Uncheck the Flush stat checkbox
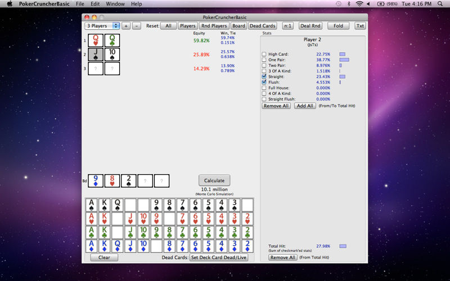The height and width of the screenshot is (281, 450). click(x=264, y=82)
